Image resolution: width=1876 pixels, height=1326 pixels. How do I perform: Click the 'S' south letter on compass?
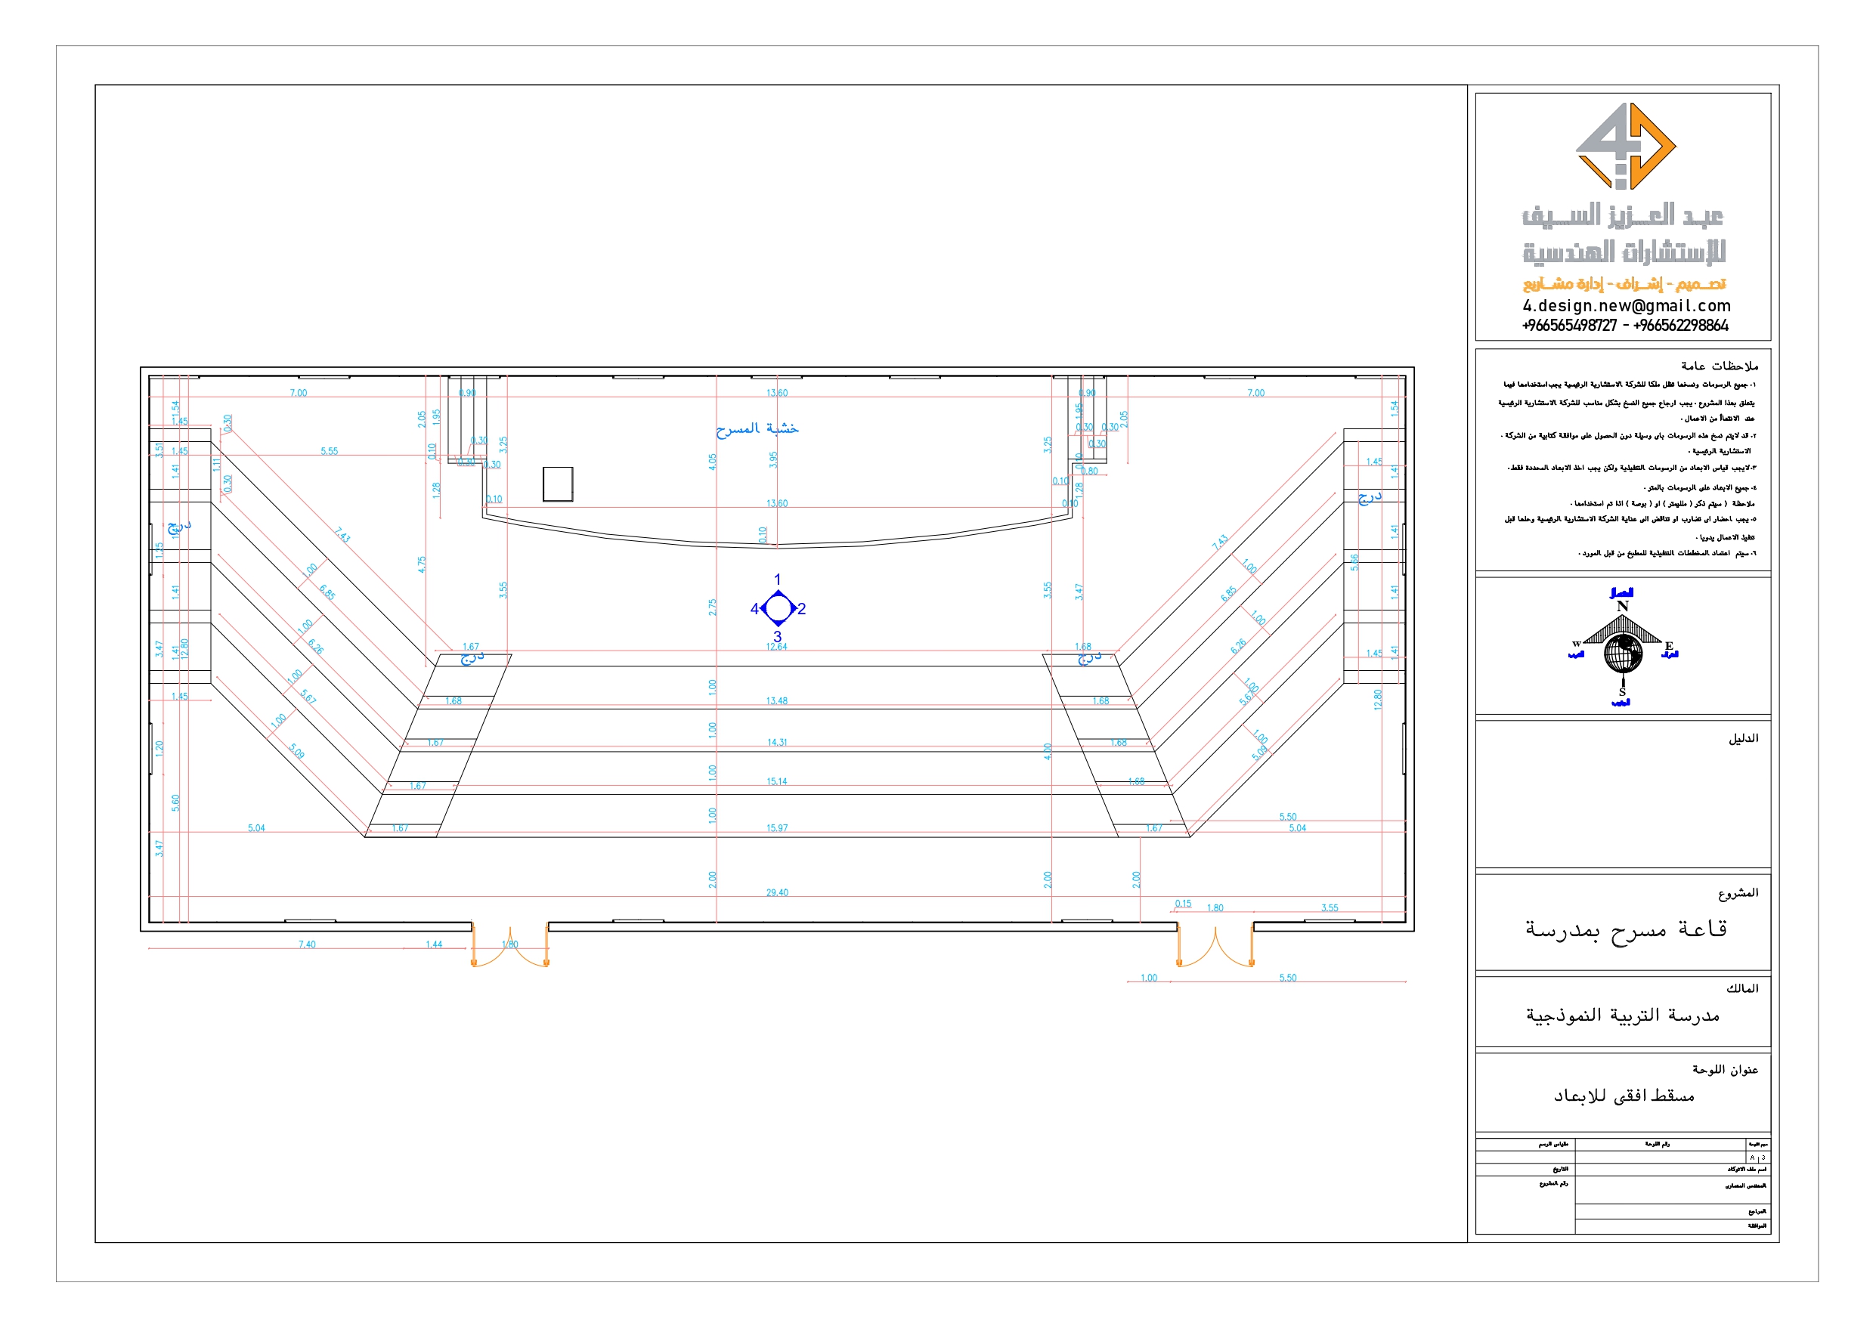(1622, 692)
